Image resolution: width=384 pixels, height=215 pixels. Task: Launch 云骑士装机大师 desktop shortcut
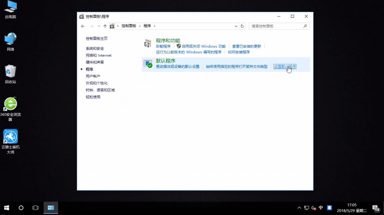[10, 141]
